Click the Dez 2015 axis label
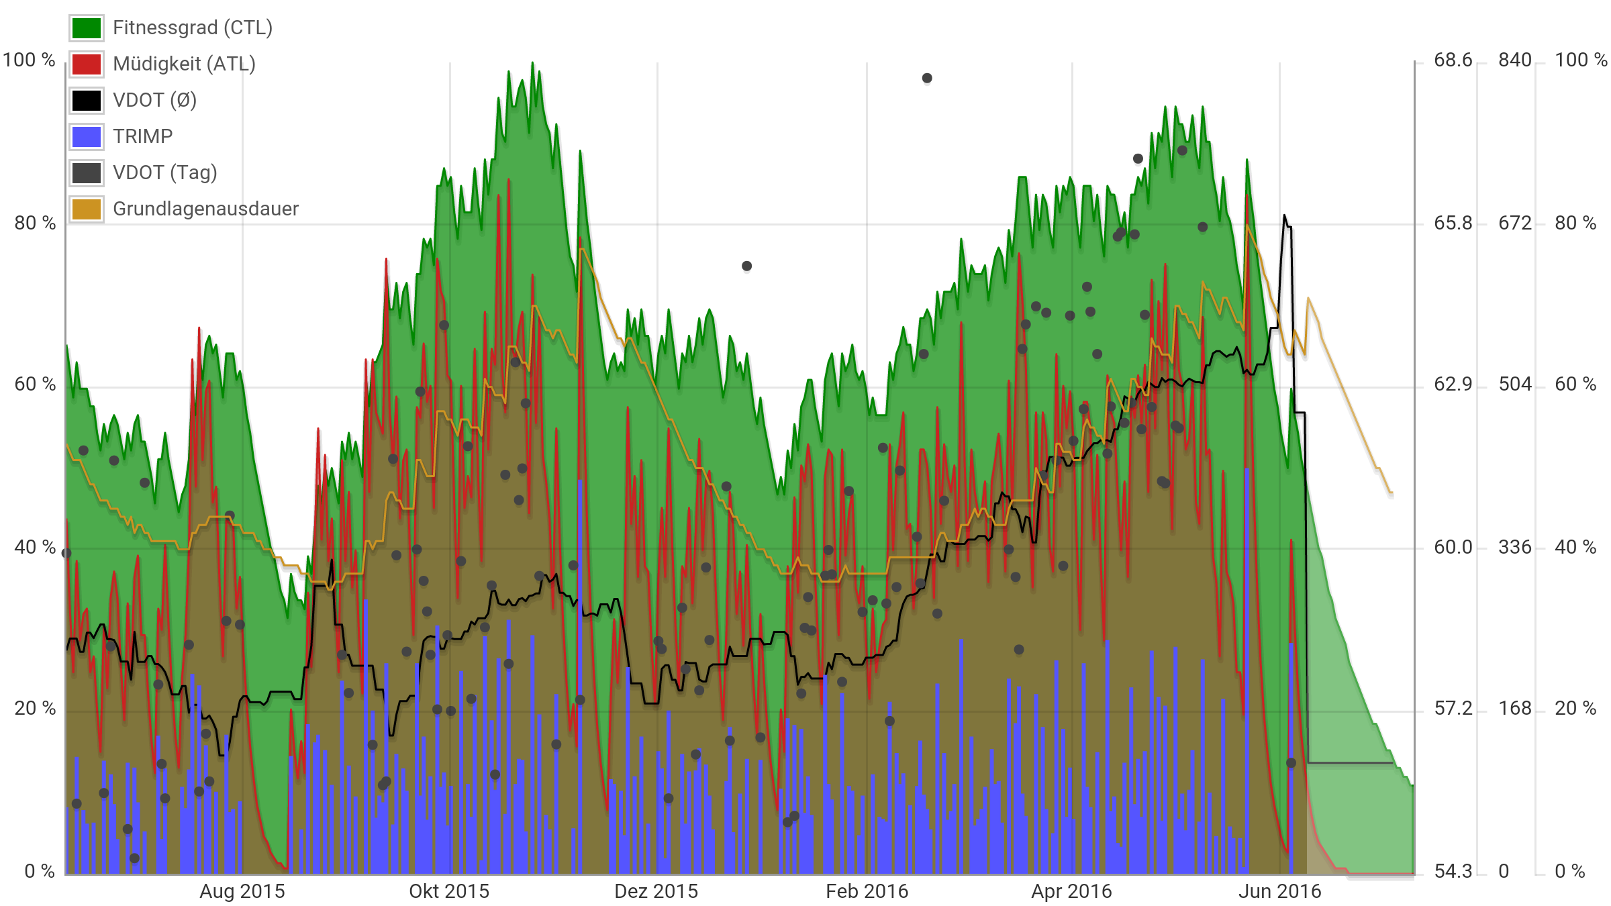 [656, 892]
